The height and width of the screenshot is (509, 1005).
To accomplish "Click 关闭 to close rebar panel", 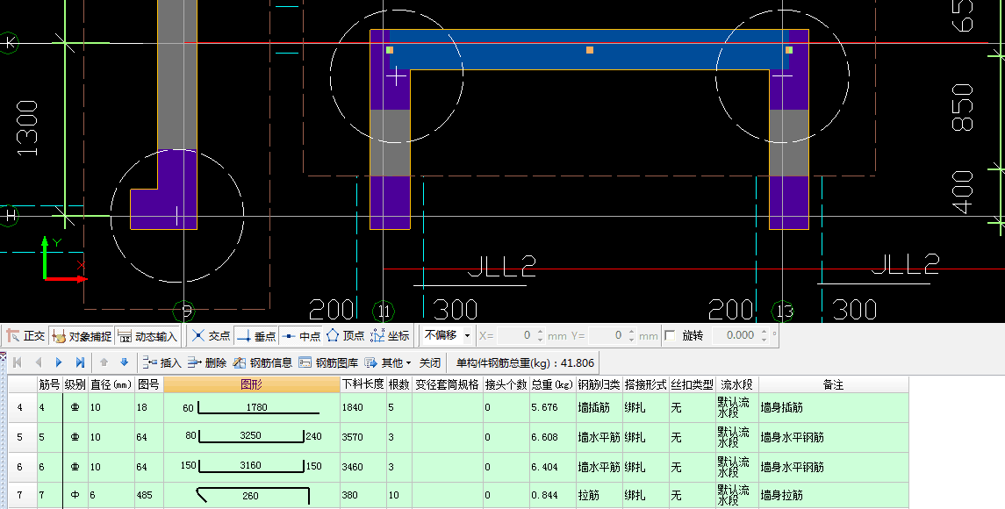I will point(430,362).
